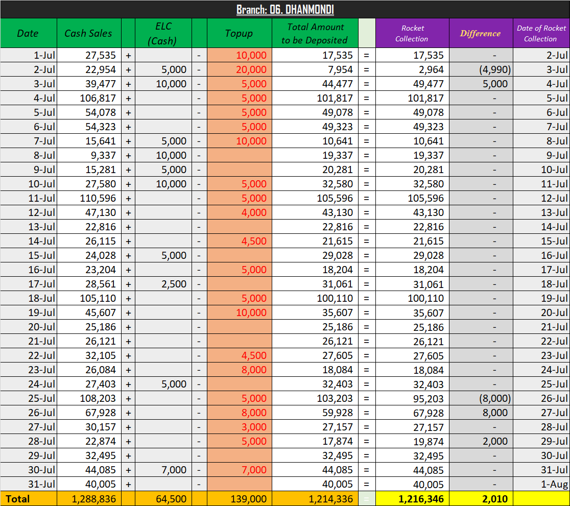This screenshot has width=570, height=506.
Task: Select the Difference header cell
Action: [481, 33]
